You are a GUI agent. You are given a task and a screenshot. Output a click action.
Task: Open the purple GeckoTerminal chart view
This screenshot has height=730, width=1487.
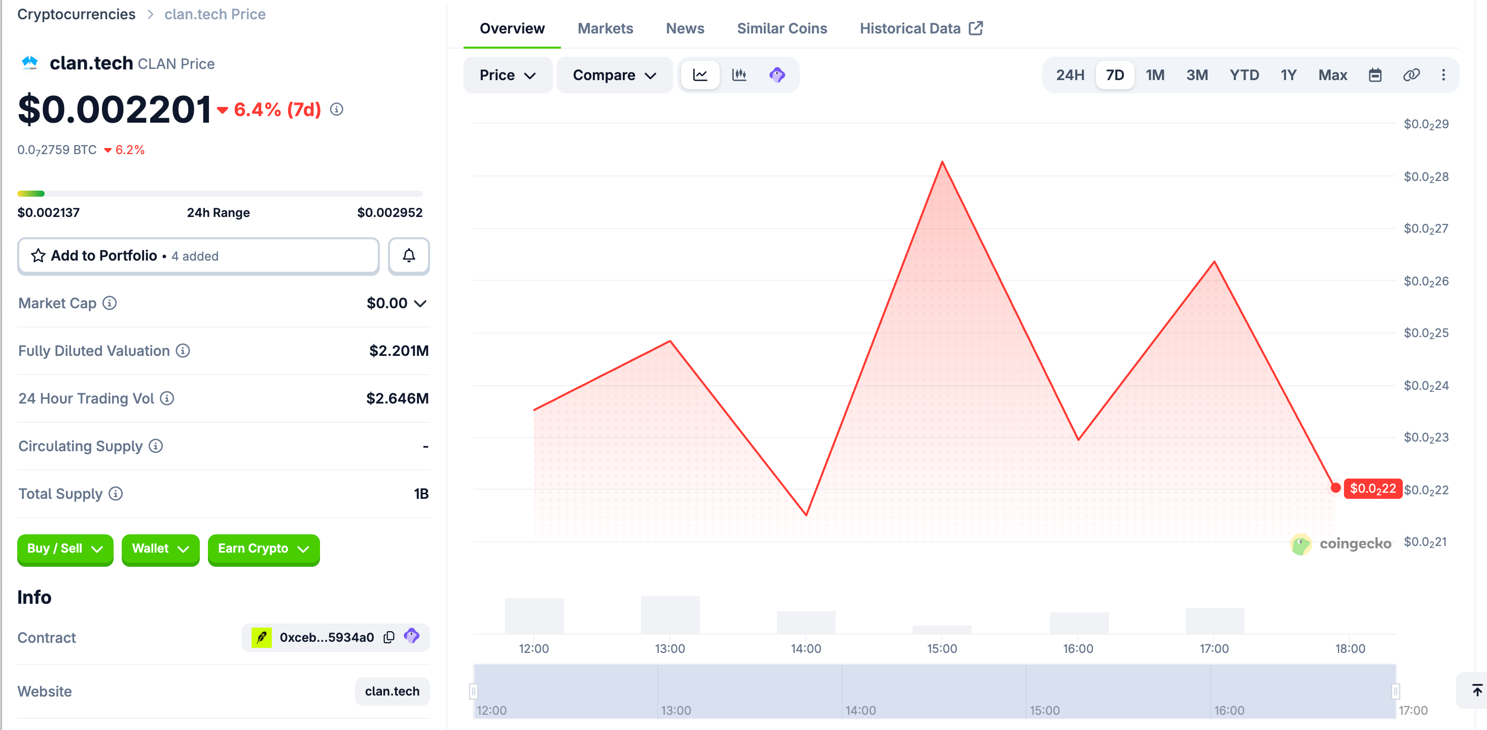[x=777, y=75]
